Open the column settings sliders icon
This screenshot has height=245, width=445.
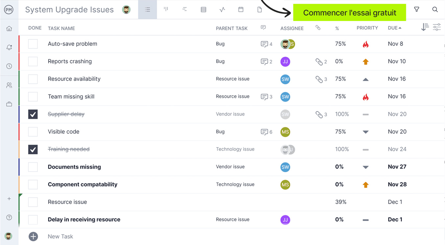click(436, 28)
